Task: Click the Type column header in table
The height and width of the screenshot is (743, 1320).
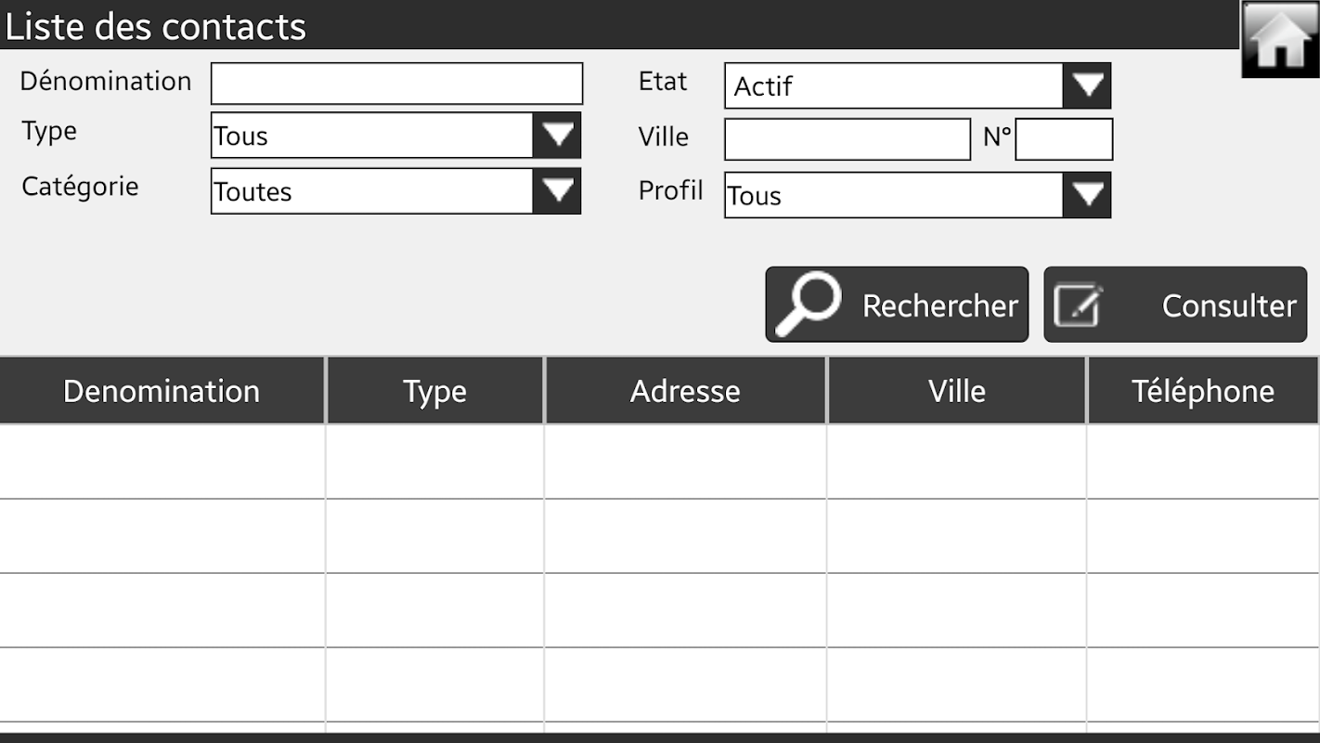Action: pos(434,391)
